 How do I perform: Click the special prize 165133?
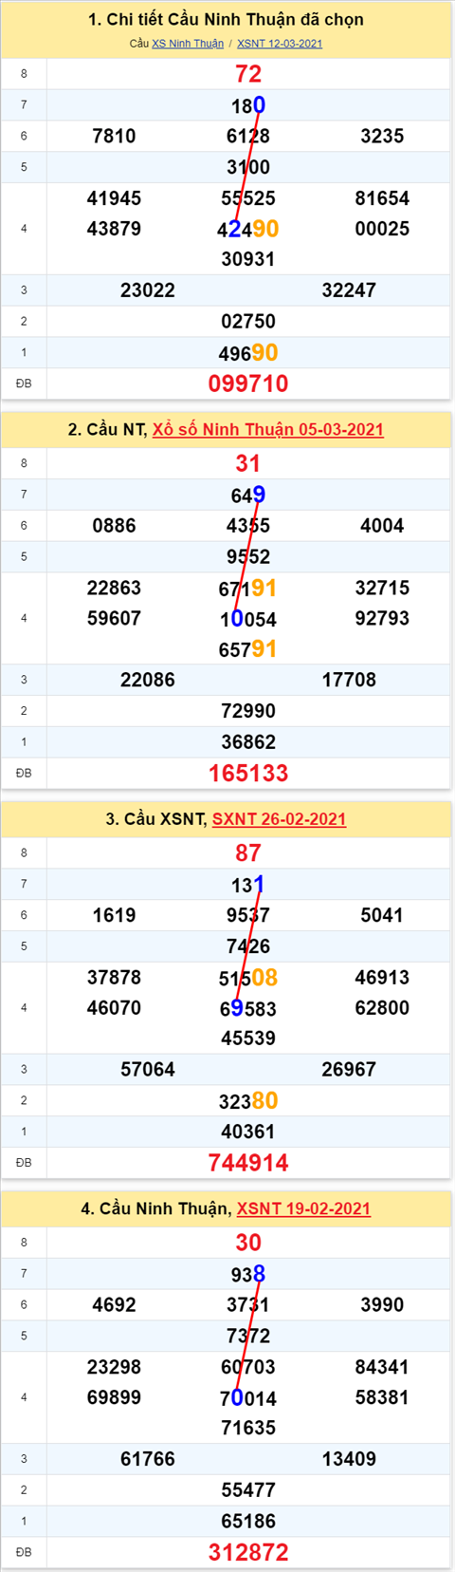pos(248,773)
